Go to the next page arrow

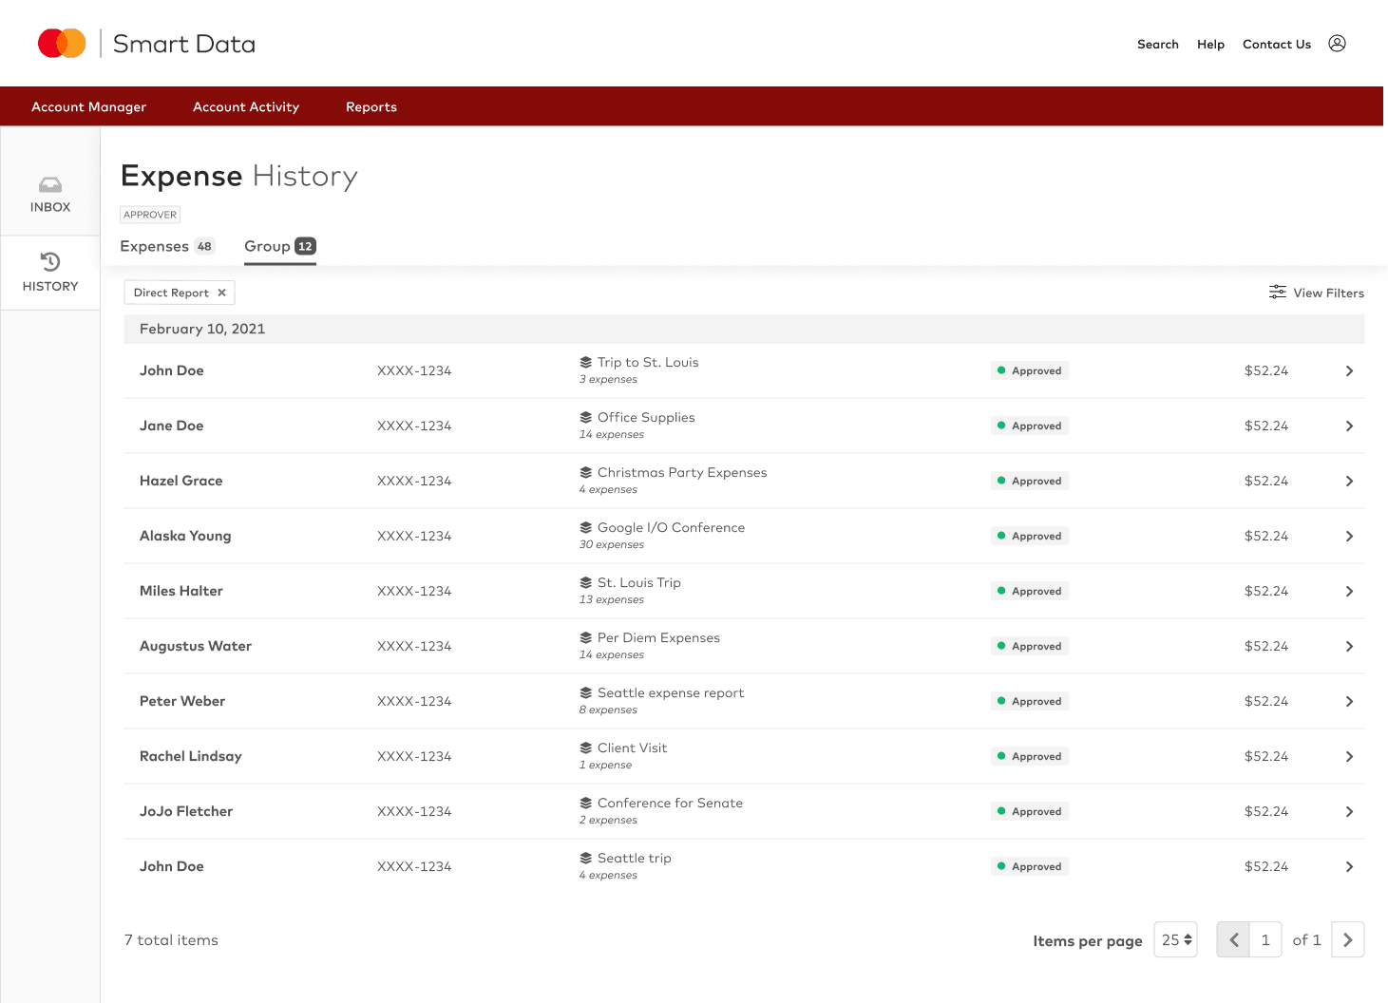click(1348, 939)
